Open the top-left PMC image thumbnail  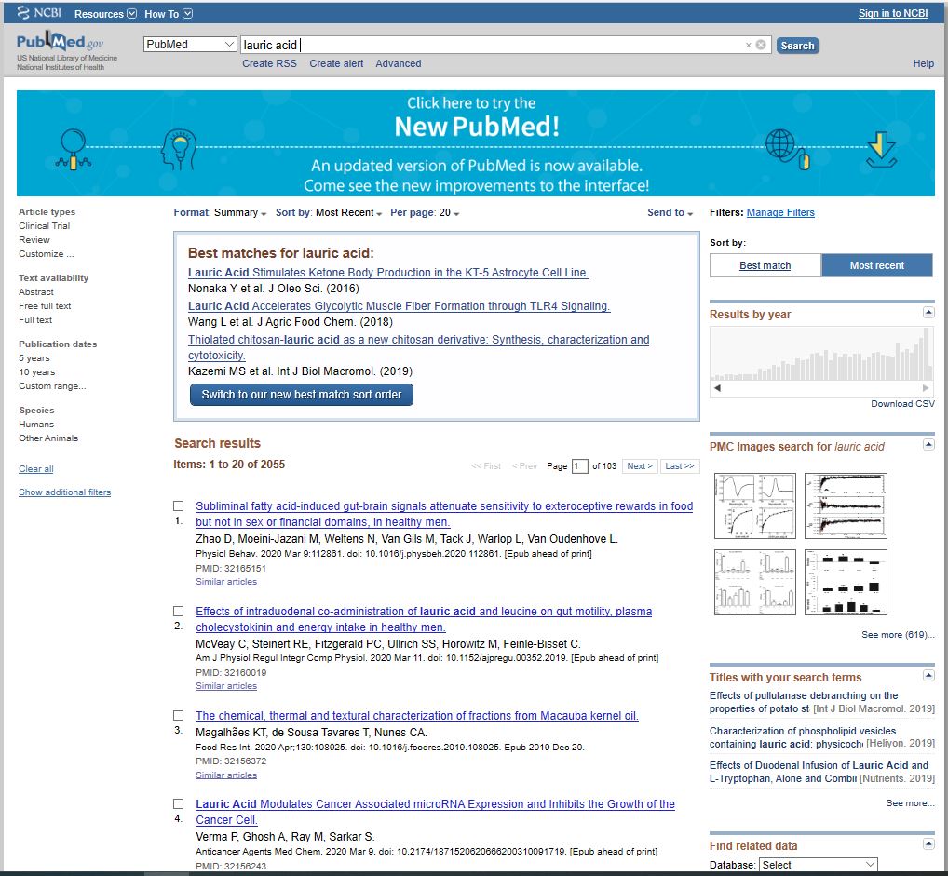click(755, 506)
